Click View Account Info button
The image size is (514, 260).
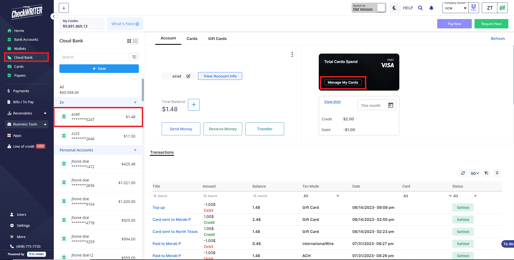coord(220,76)
